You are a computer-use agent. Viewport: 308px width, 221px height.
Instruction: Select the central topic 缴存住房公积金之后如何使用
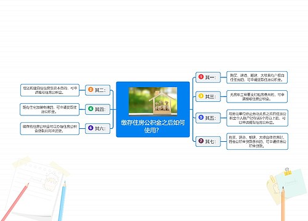pyautogui.click(x=153, y=109)
